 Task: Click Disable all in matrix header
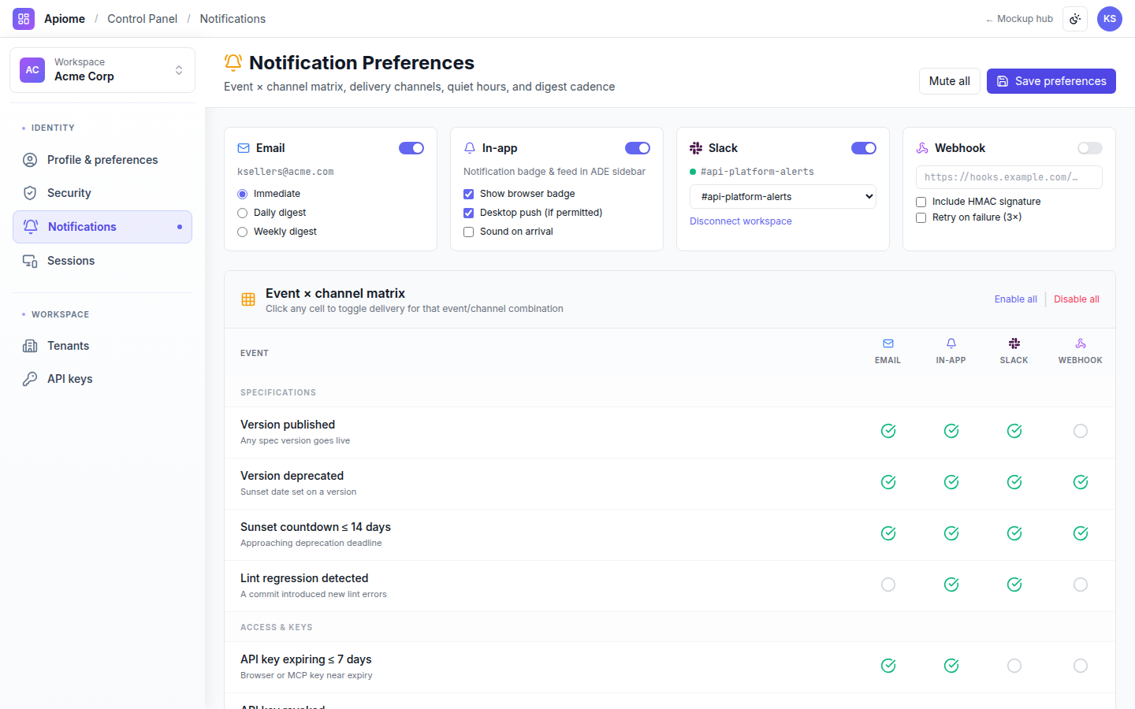coord(1077,299)
